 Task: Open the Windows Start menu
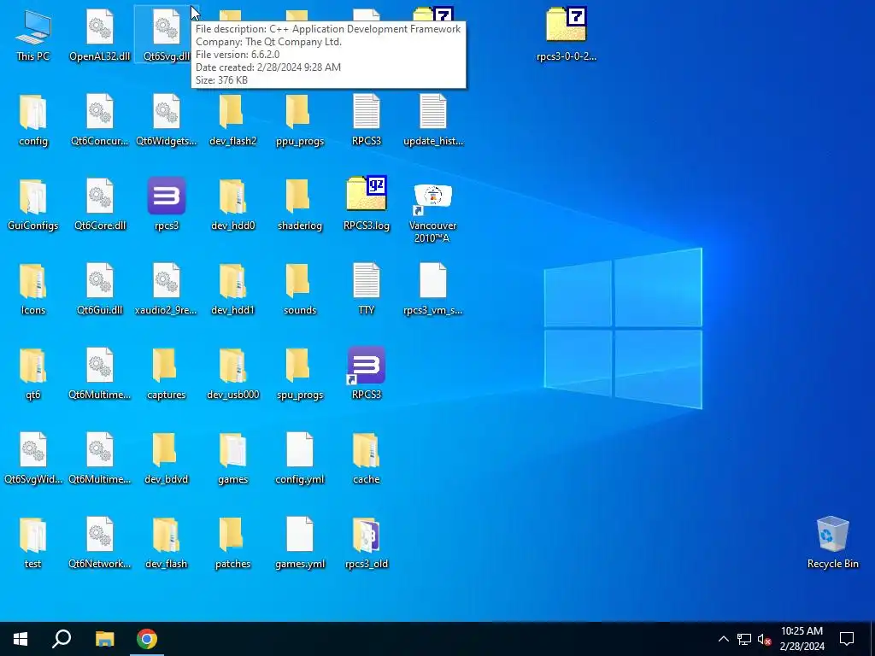tap(21, 639)
